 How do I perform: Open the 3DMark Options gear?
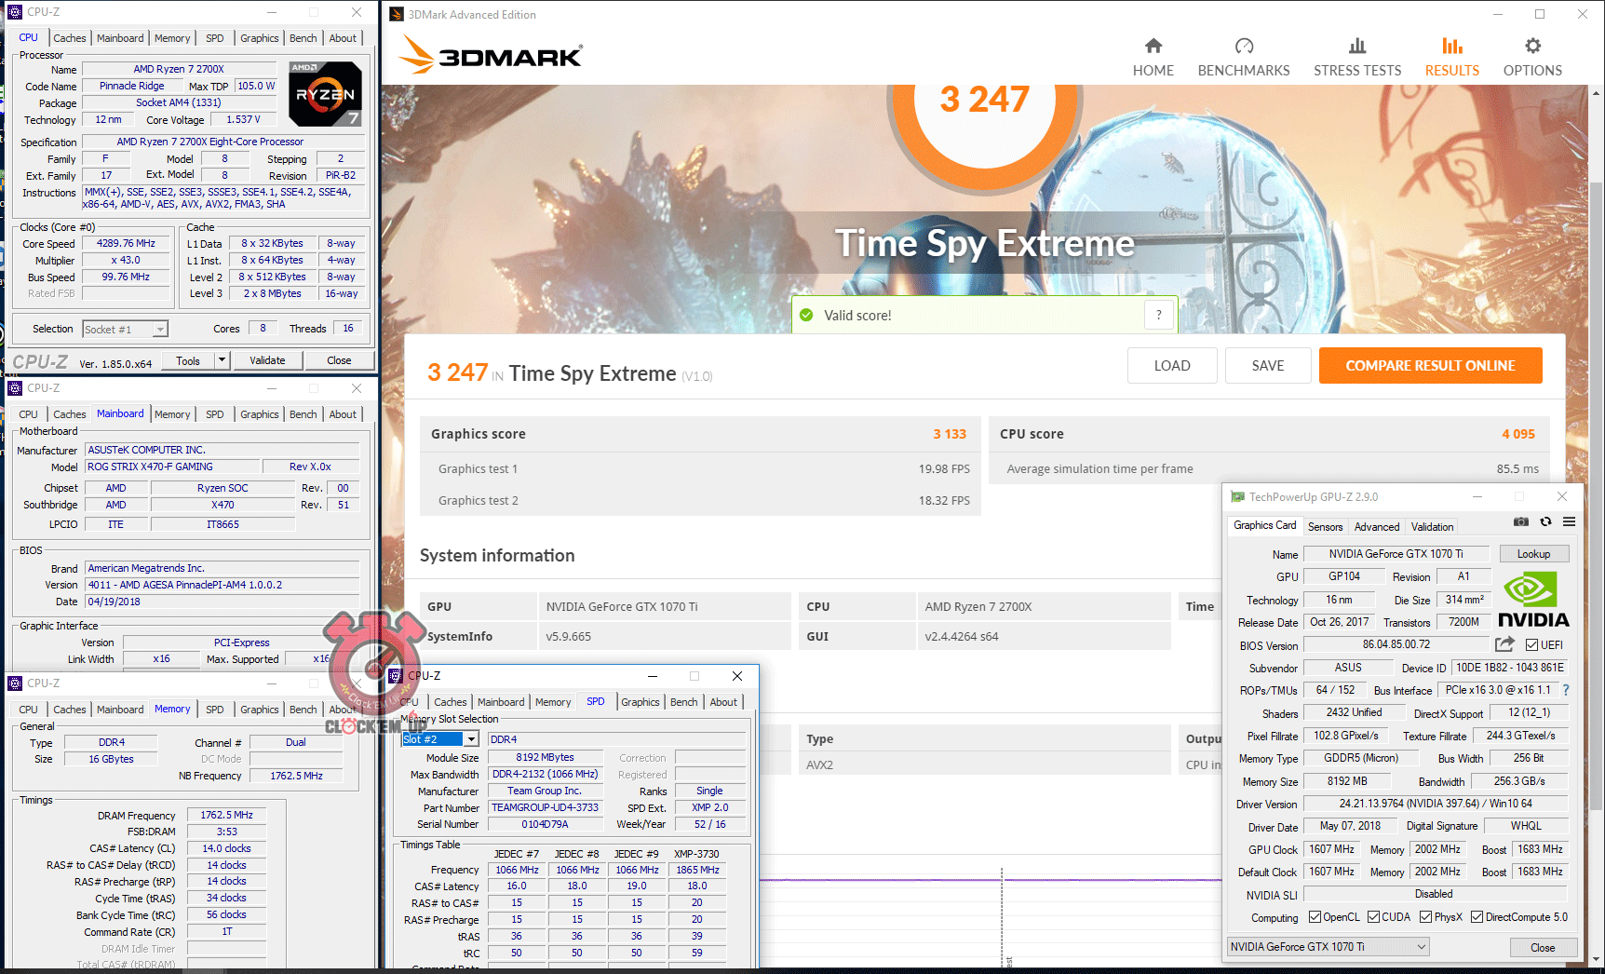tap(1532, 47)
